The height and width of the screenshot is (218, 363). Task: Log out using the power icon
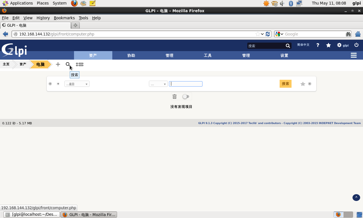click(356, 45)
